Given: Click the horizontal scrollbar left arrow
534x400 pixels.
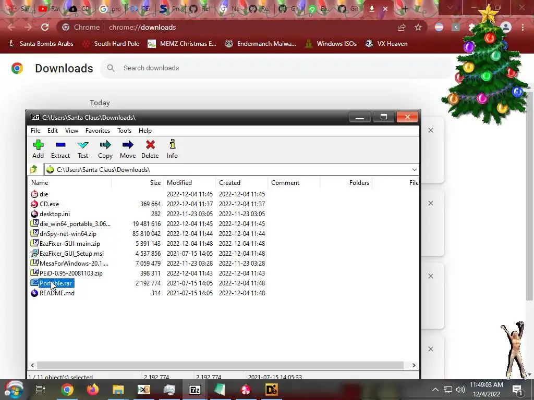Looking at the screenshot, I should point(32,365).
